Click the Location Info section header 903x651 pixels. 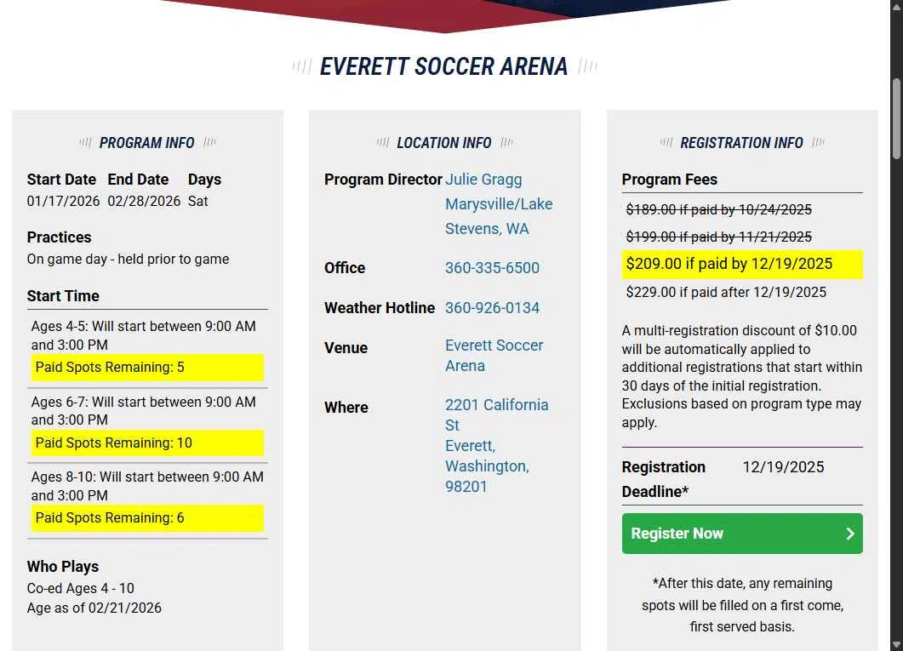click(443, 143)
